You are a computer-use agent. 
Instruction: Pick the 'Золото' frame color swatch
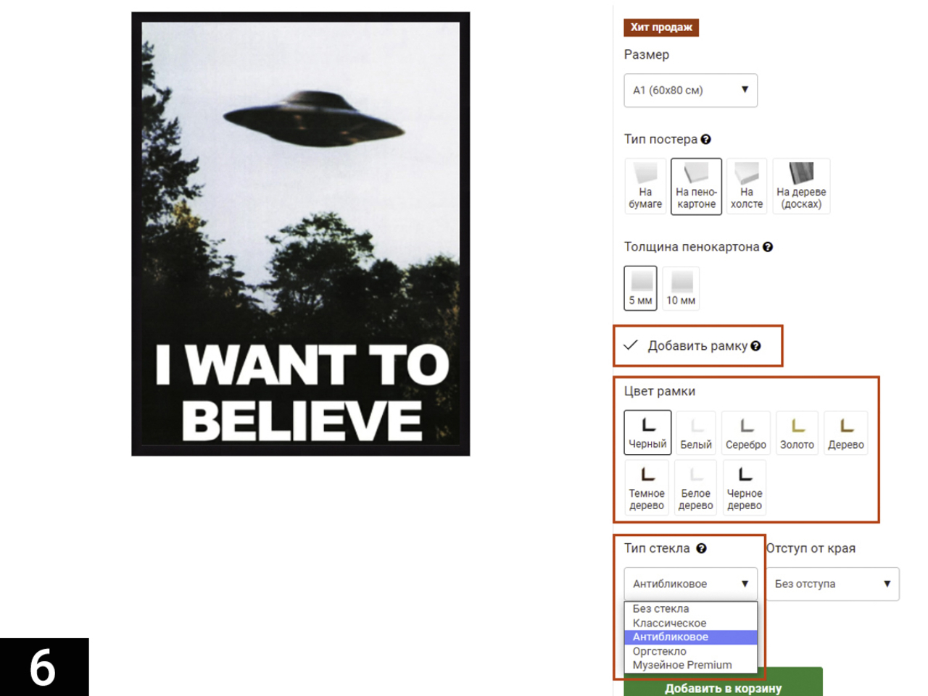[797, 432]
